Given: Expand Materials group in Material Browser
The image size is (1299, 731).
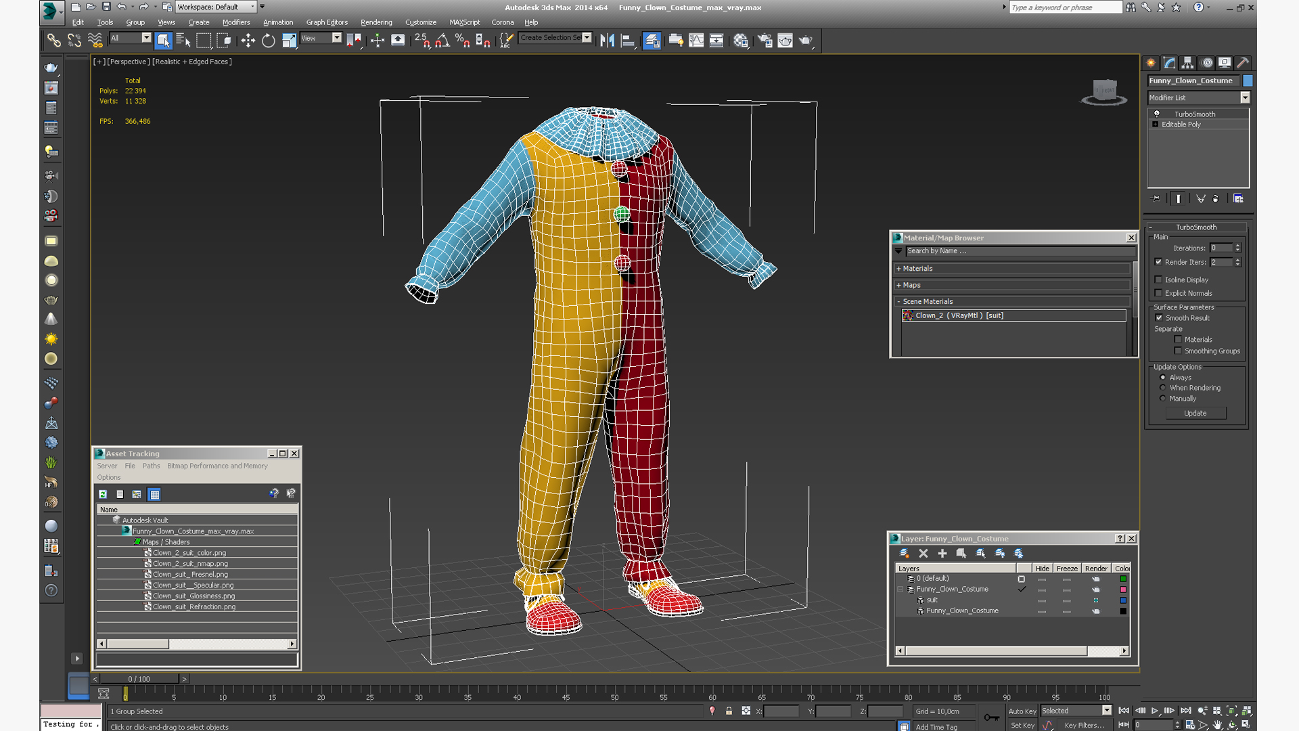Looking at the screenshot, I should [x=1012, y=269].
